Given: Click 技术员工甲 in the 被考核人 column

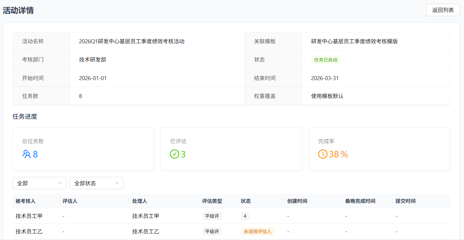Looking at the screenshot, I should [29, 216].
